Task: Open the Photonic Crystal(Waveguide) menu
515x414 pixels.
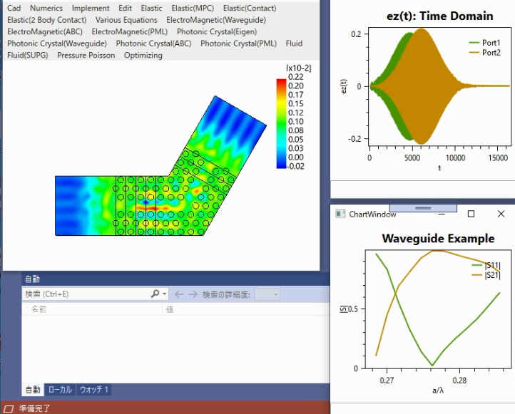Action: tap(57, 43)
